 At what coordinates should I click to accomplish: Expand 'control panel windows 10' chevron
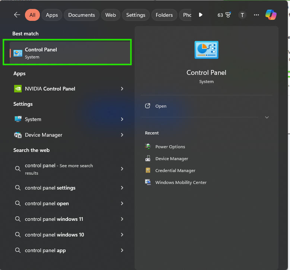(x=122, y=235)
